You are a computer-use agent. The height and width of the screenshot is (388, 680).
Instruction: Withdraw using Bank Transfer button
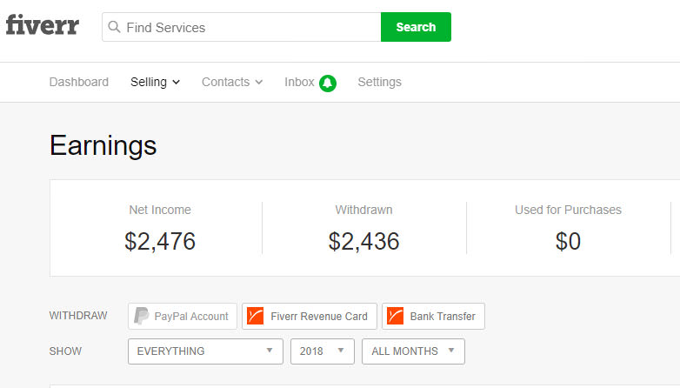pos(433,316)
